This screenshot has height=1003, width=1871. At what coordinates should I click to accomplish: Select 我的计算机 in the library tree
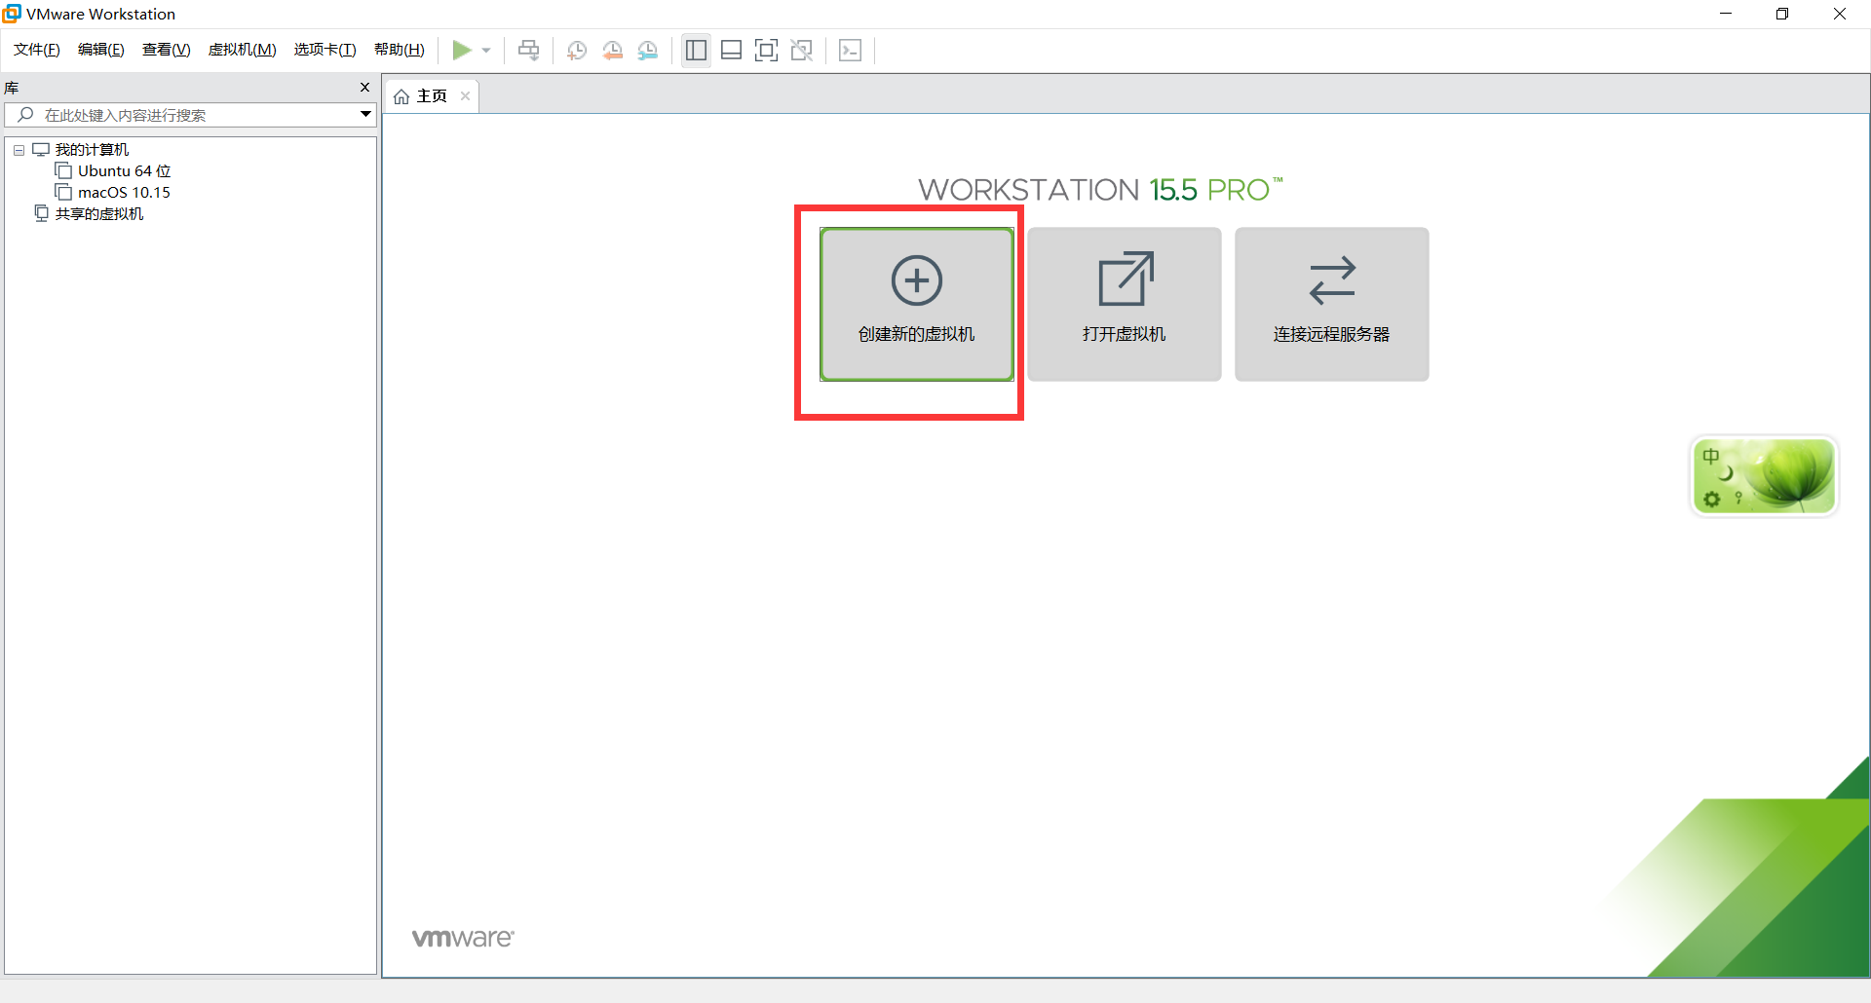[x=92, y=150]
